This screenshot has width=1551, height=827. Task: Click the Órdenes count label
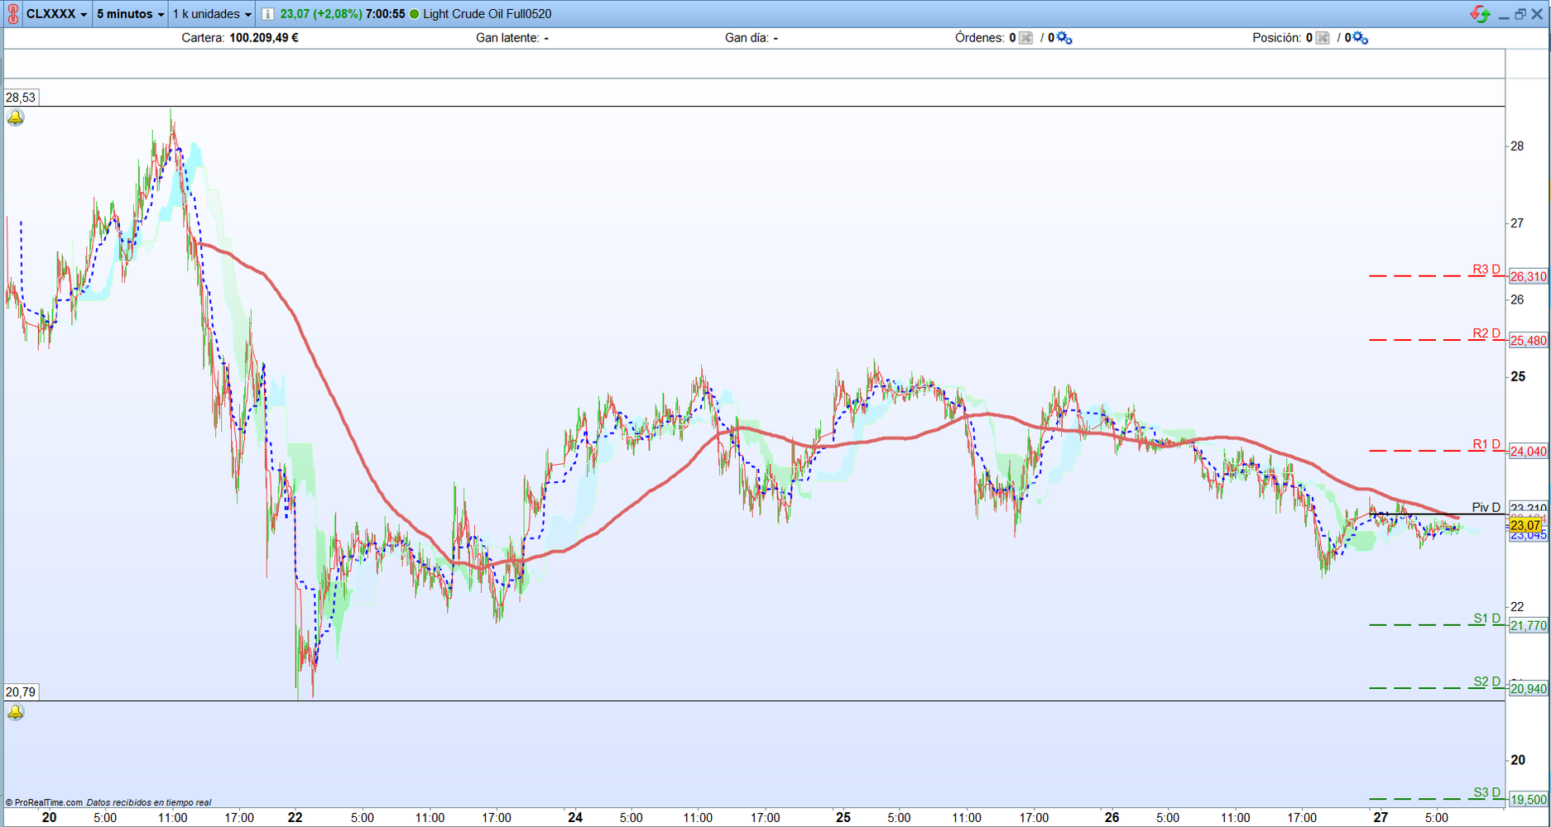coord(985,38)
